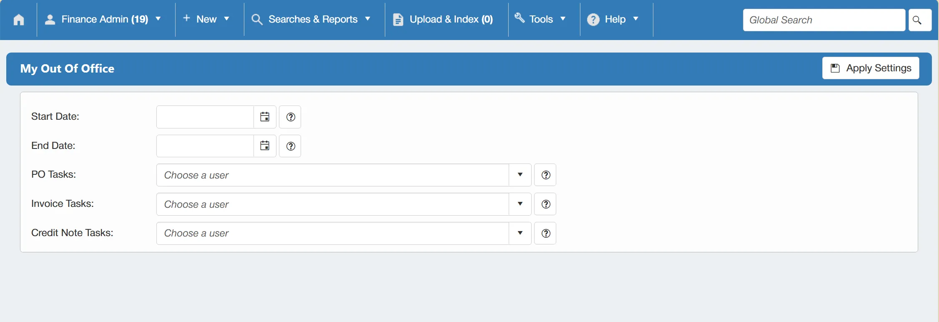939x322 pixels.
Task: Show help for End Date
Action: tap(290, 146)
